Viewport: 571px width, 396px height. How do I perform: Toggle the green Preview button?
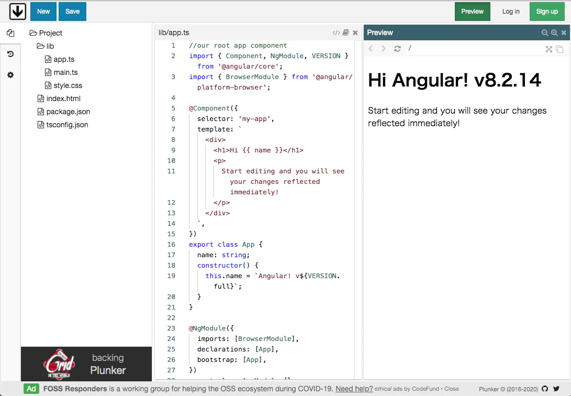point(472,12)
